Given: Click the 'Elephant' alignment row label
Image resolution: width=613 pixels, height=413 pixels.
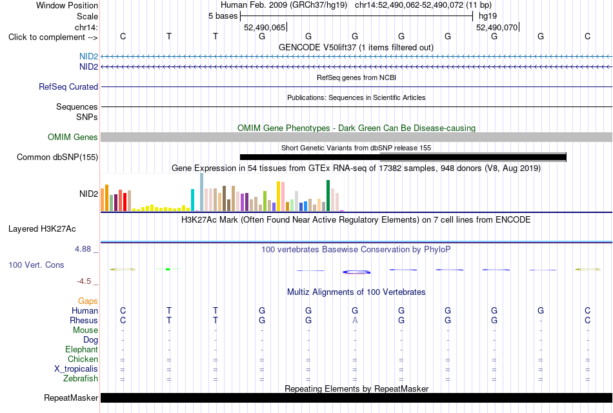Looking at the screenshot, I should pyautogui.click(x=82, y=350).
